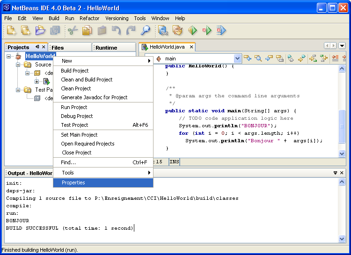
Task: Click the Clean and Build Main Project icon
Action: pos(178,30)
